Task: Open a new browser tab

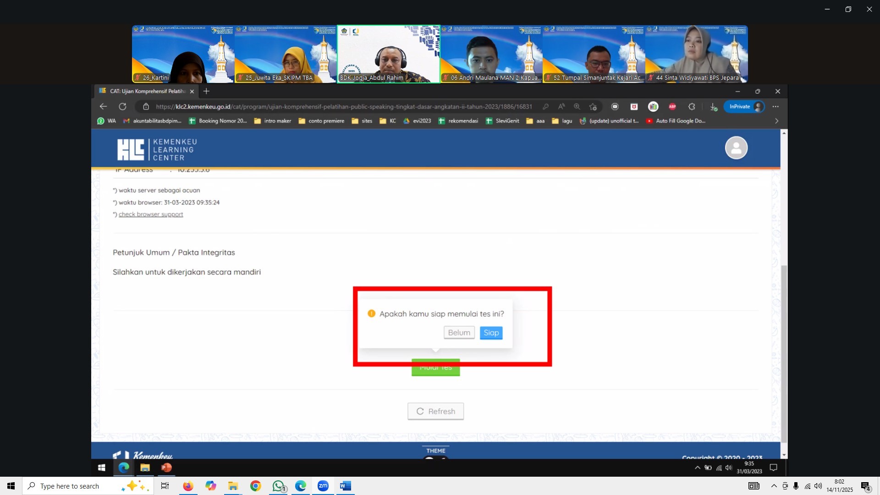Action: coord(206,91)
